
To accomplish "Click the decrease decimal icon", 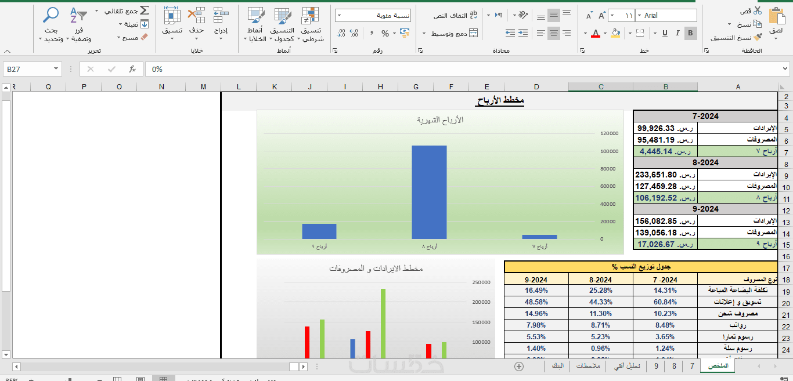I will tap(341, 34).
